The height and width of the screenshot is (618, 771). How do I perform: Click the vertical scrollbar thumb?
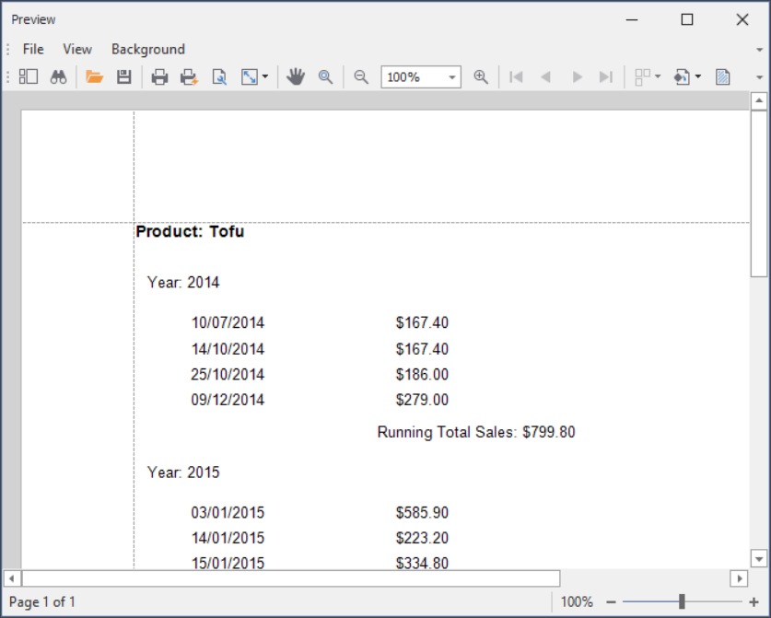pos(759,193)
